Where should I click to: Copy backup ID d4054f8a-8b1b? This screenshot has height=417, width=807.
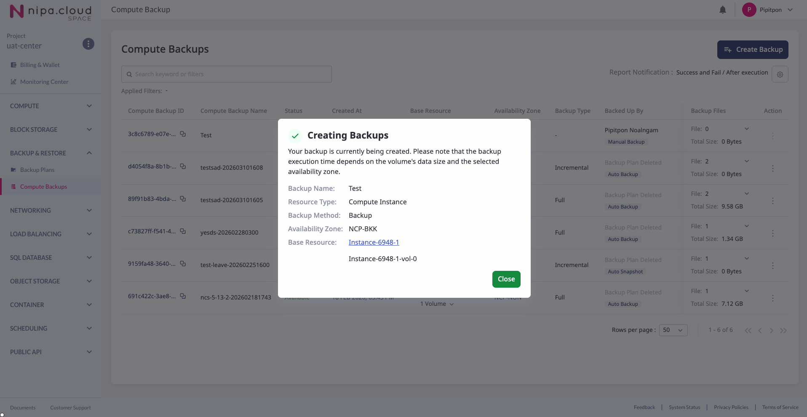183,166
